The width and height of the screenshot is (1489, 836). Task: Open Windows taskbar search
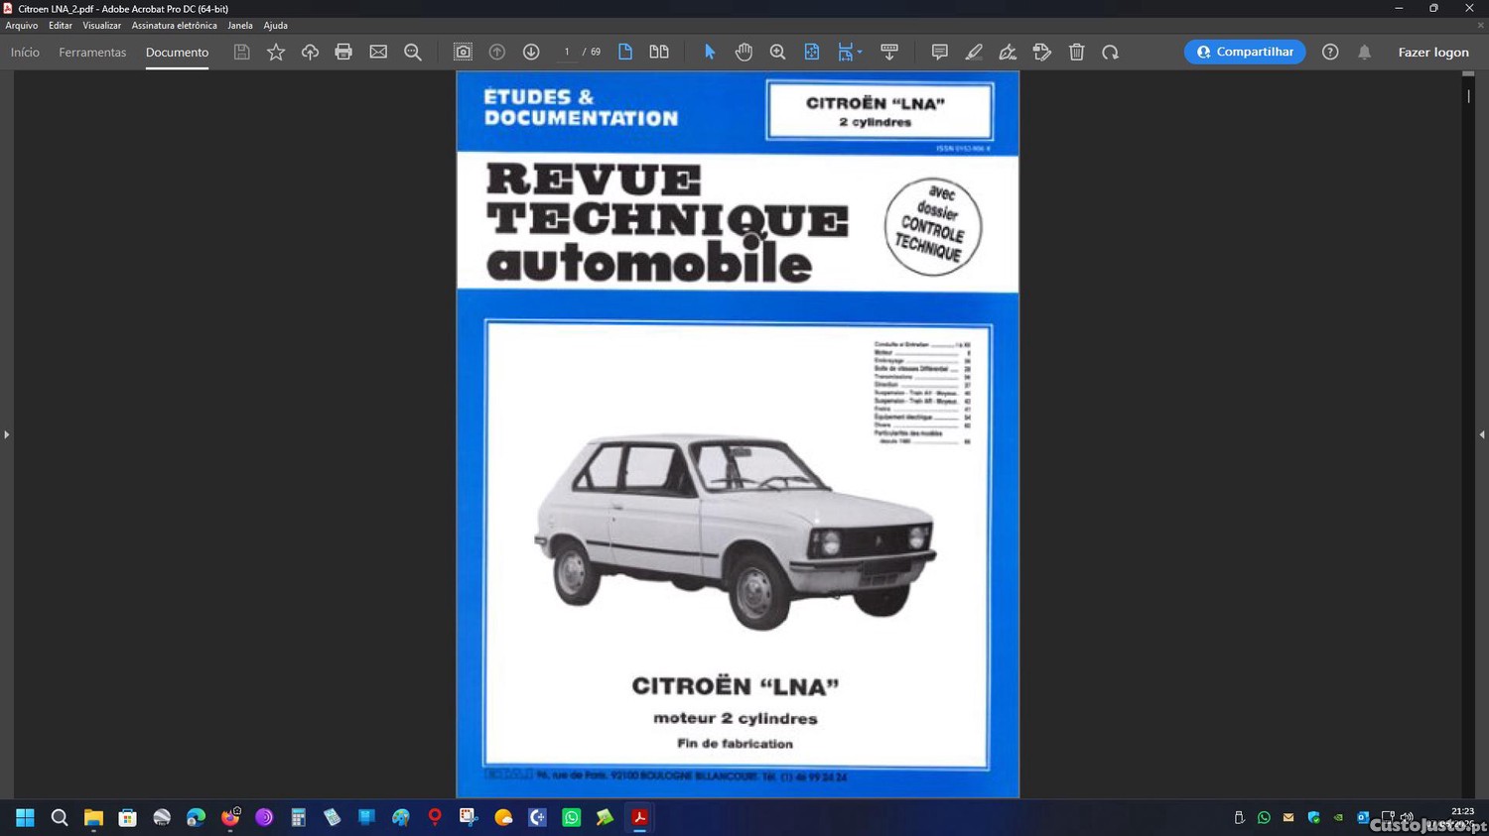[x=60, y=817]
